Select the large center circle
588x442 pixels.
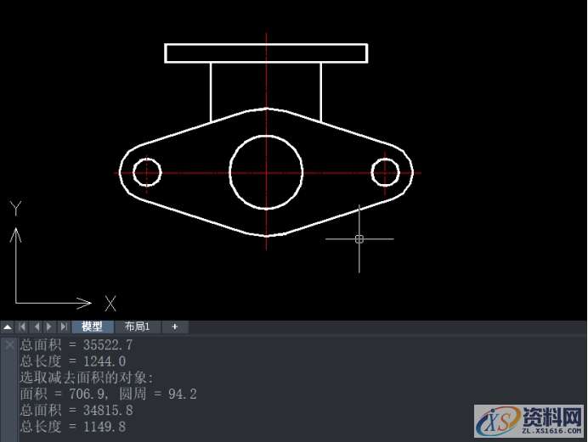tap(266, 136)
